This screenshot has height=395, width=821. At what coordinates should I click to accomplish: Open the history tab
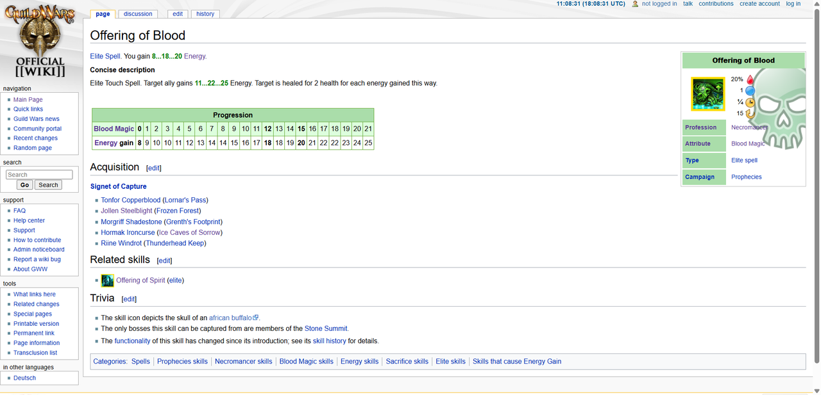point(205,13)
